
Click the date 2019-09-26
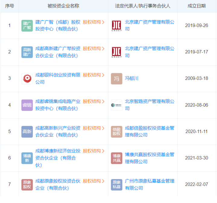point(196,25)
